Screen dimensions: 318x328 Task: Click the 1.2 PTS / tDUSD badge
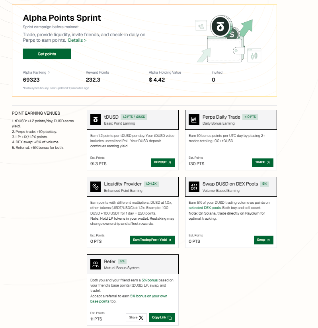pyautogui.click(x=134, y=117)
